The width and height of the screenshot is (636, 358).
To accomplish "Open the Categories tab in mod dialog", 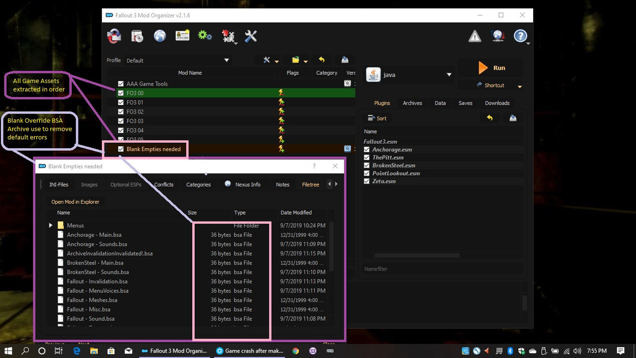I will point(198,184).
